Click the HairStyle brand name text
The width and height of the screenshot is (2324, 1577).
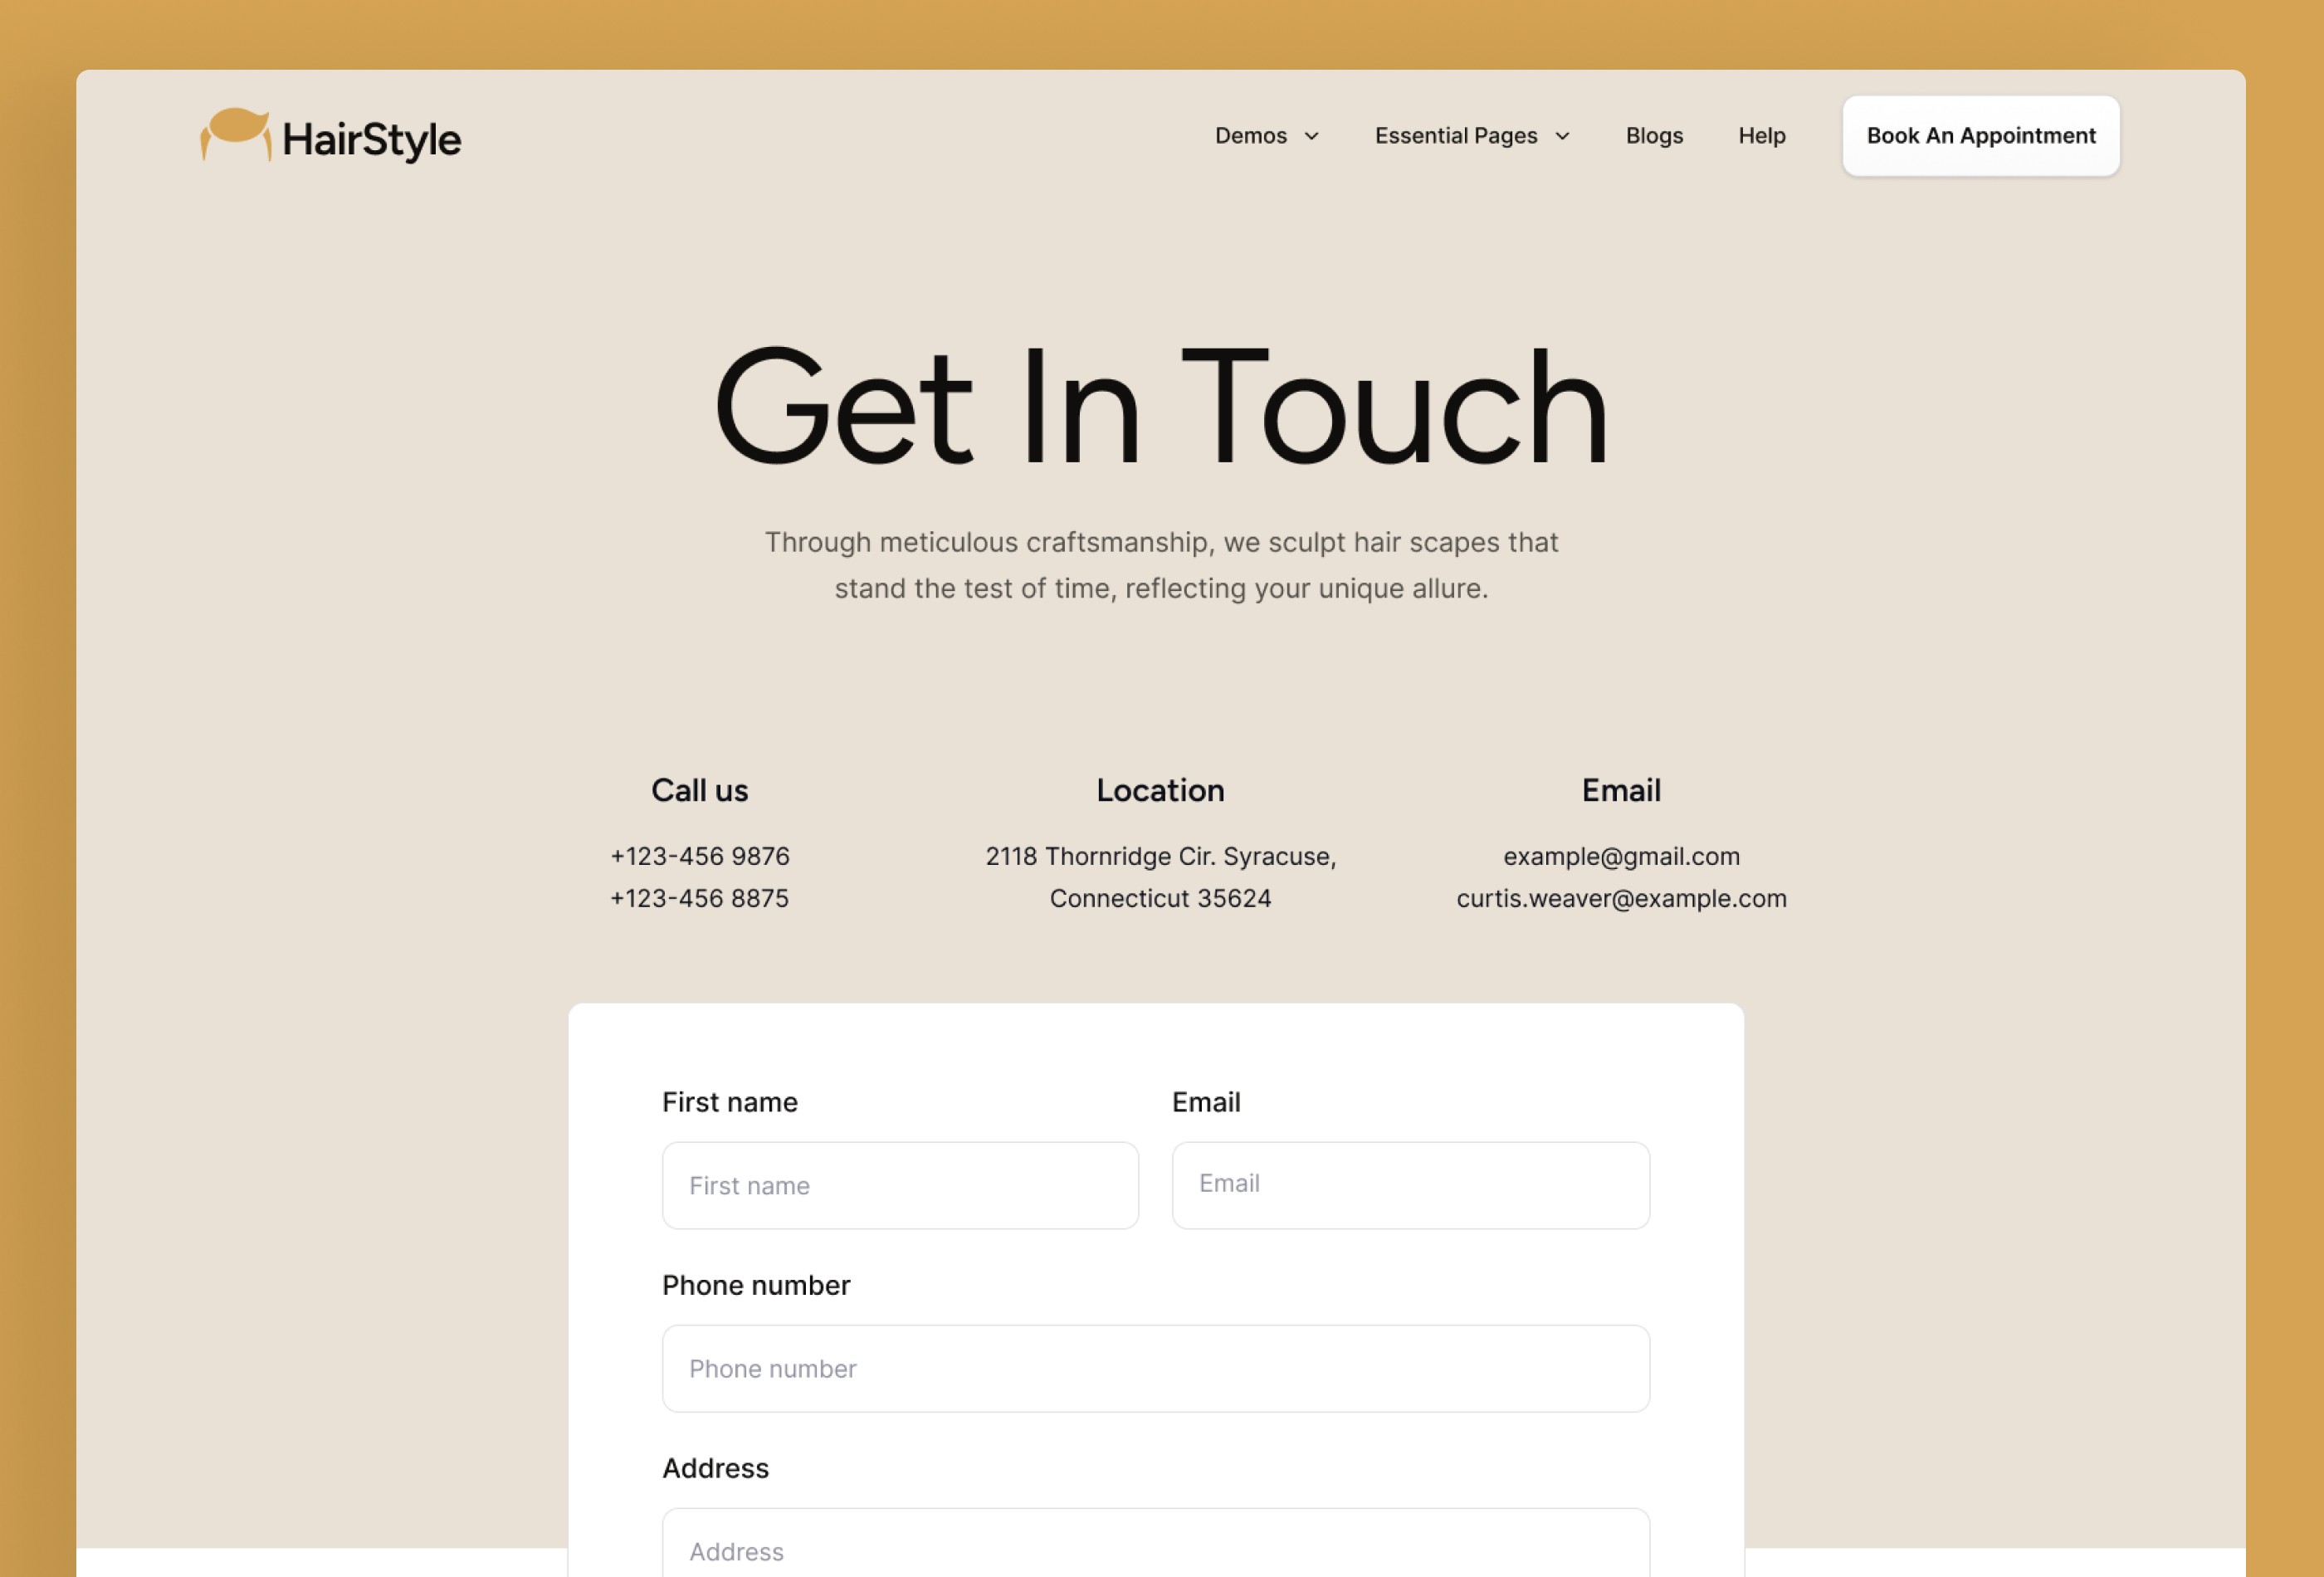372,139
